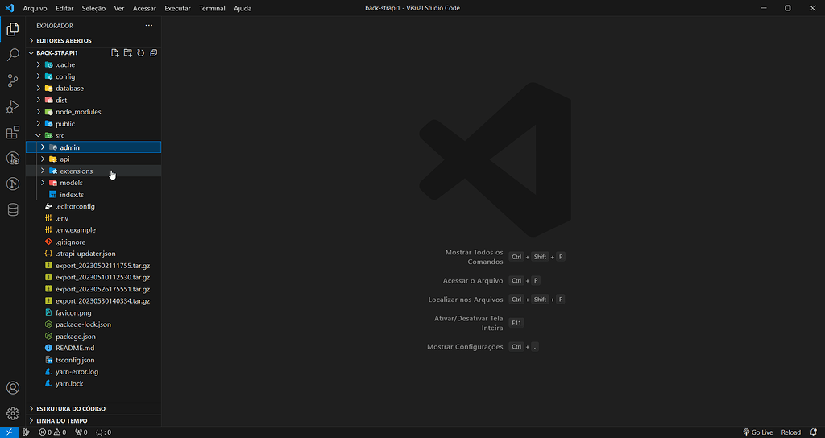
Task: Open the notifications bell in status bar
Action: 815,432
